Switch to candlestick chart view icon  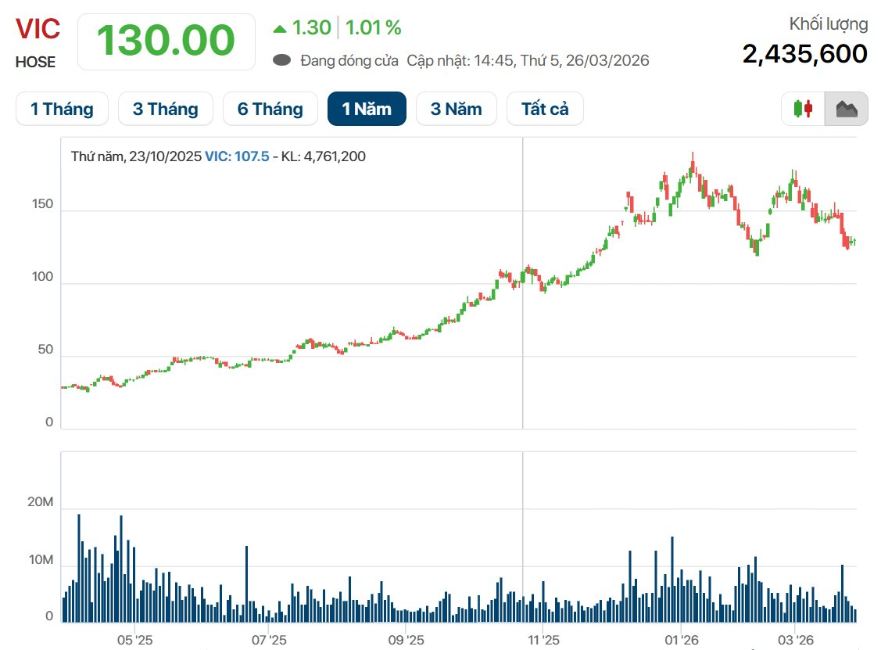tap(804, 109)
